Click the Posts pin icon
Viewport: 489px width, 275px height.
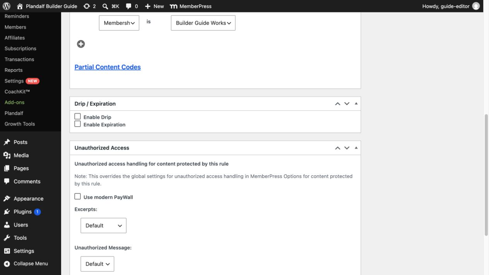pyautogui.click(x=7, y=142)
